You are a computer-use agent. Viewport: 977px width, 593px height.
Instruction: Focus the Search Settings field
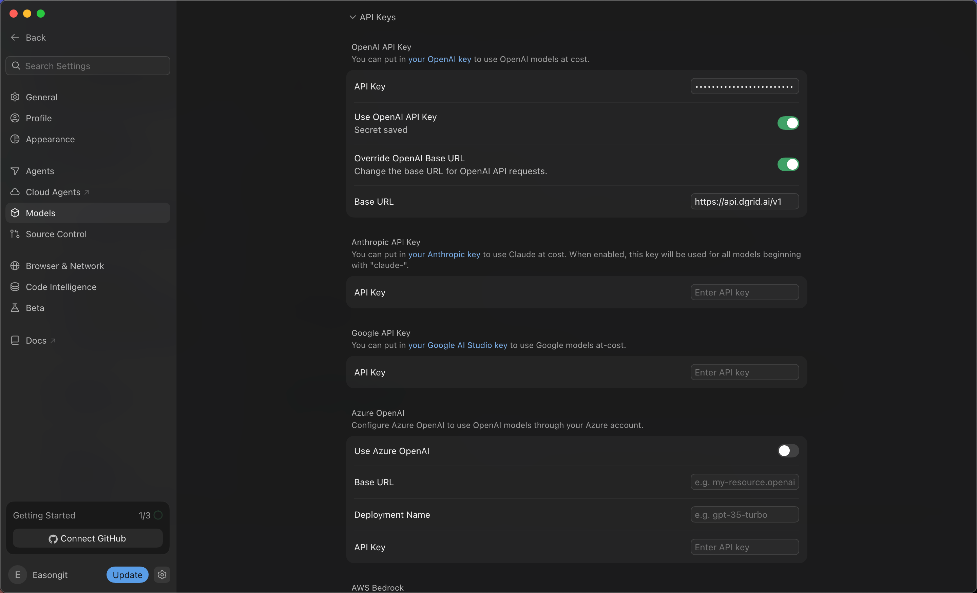click(x=88, y=66)
